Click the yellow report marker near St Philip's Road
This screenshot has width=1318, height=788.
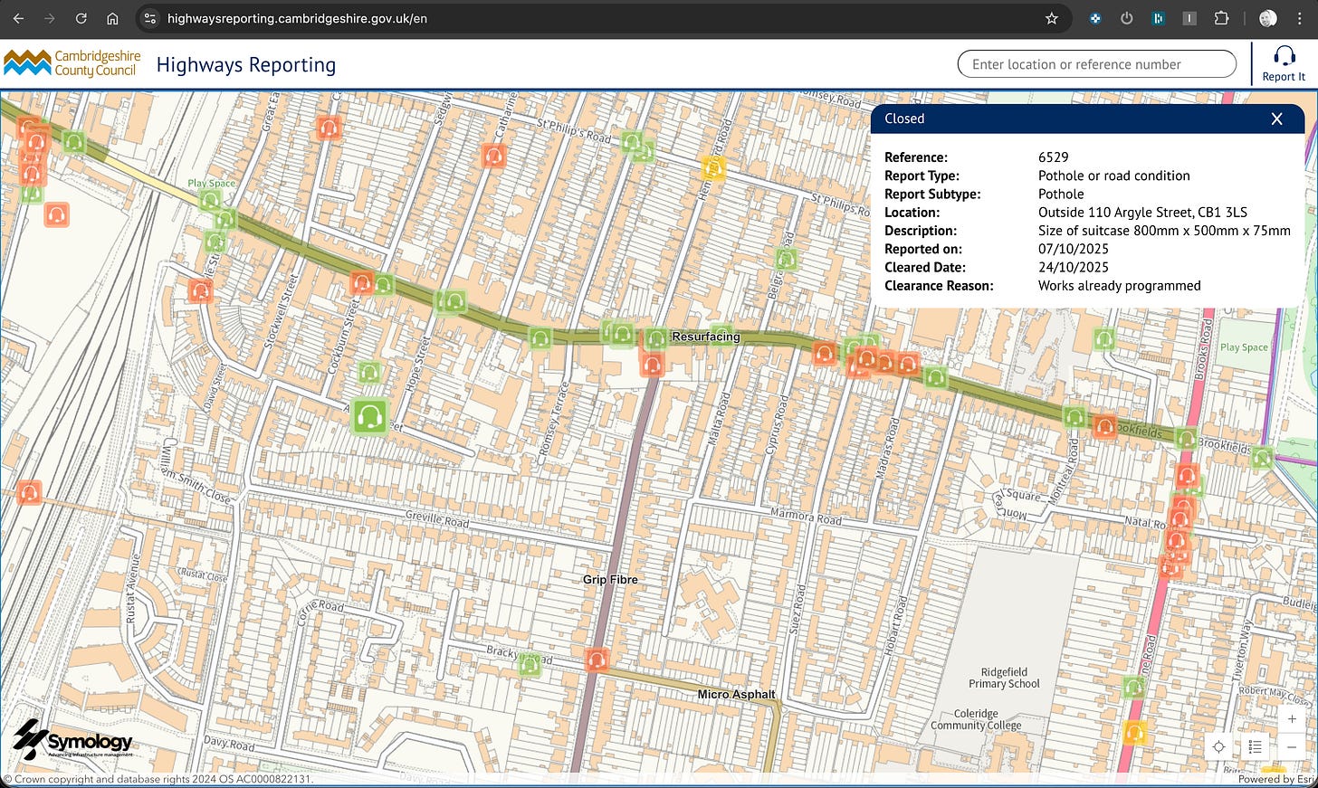click(714, 168)
